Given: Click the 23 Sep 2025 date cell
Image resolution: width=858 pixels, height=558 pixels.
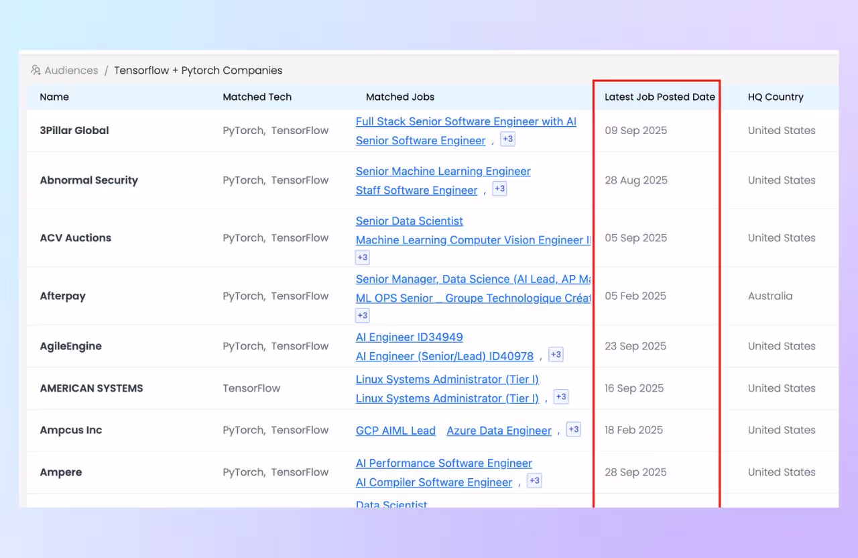Looking at the screenshot, I should pos(635,346).
